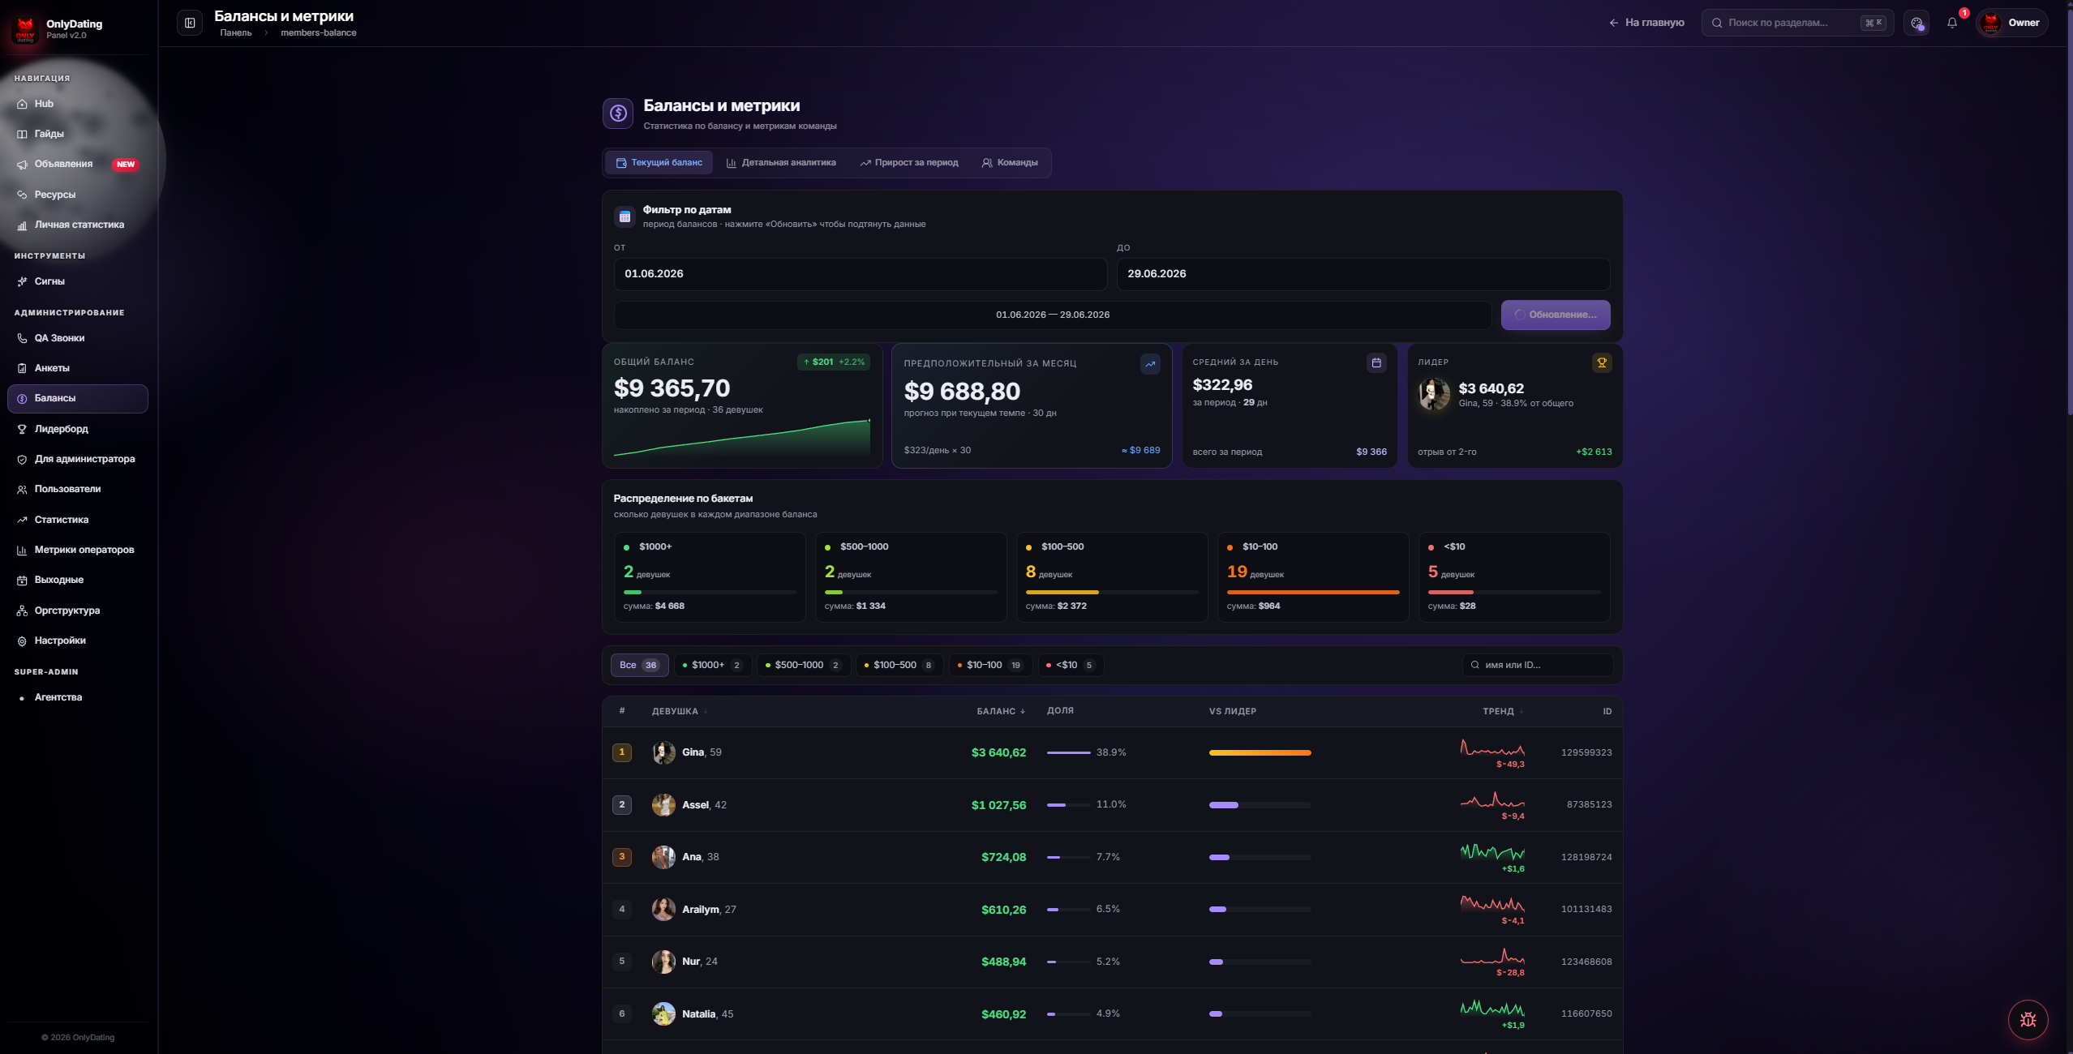Click the trophy icon on the Leader card
2073x1054 pixels.
tap(1602, 363)
